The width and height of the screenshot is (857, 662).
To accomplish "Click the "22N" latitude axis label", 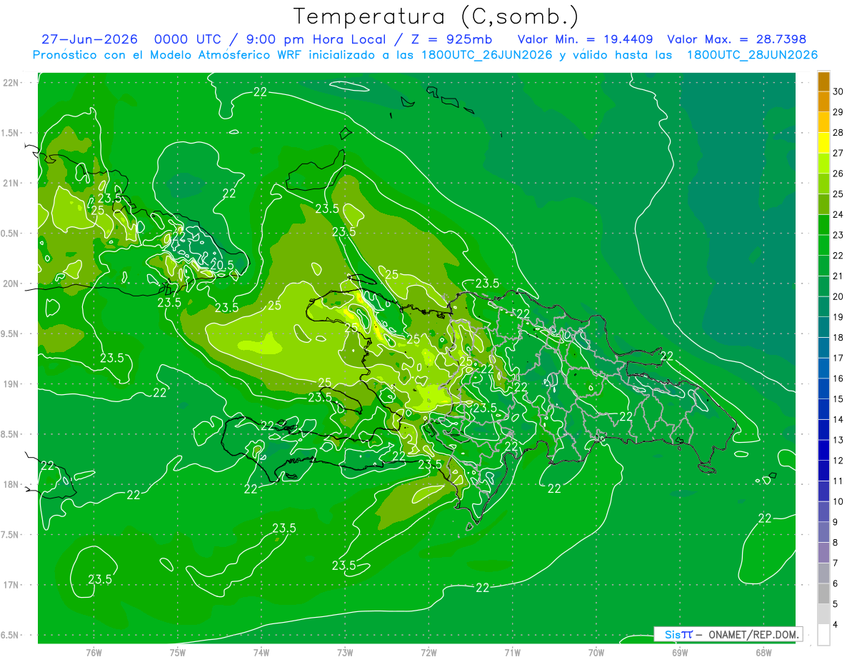I will (11, 83).
